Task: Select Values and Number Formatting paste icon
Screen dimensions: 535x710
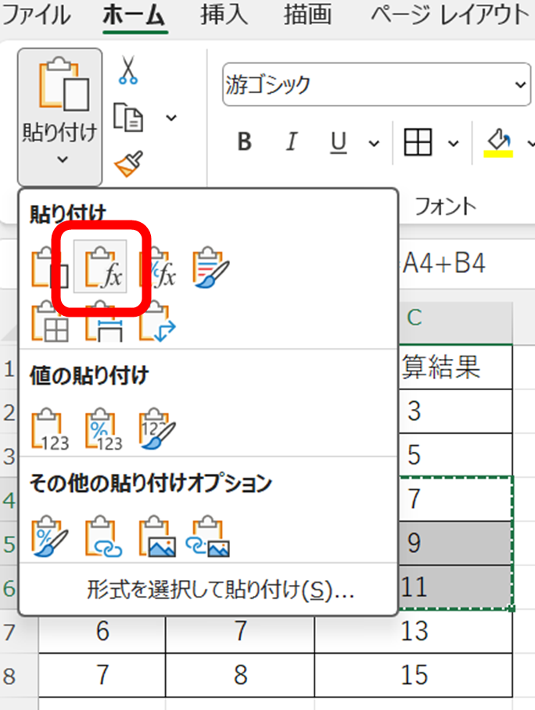Action: pos(103,428)
